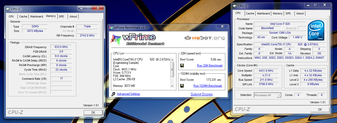Open the Mainboard tab in the right CPU-Z window
The width and height of the screenshot is (337, 123).
click(x=263, y=13)
